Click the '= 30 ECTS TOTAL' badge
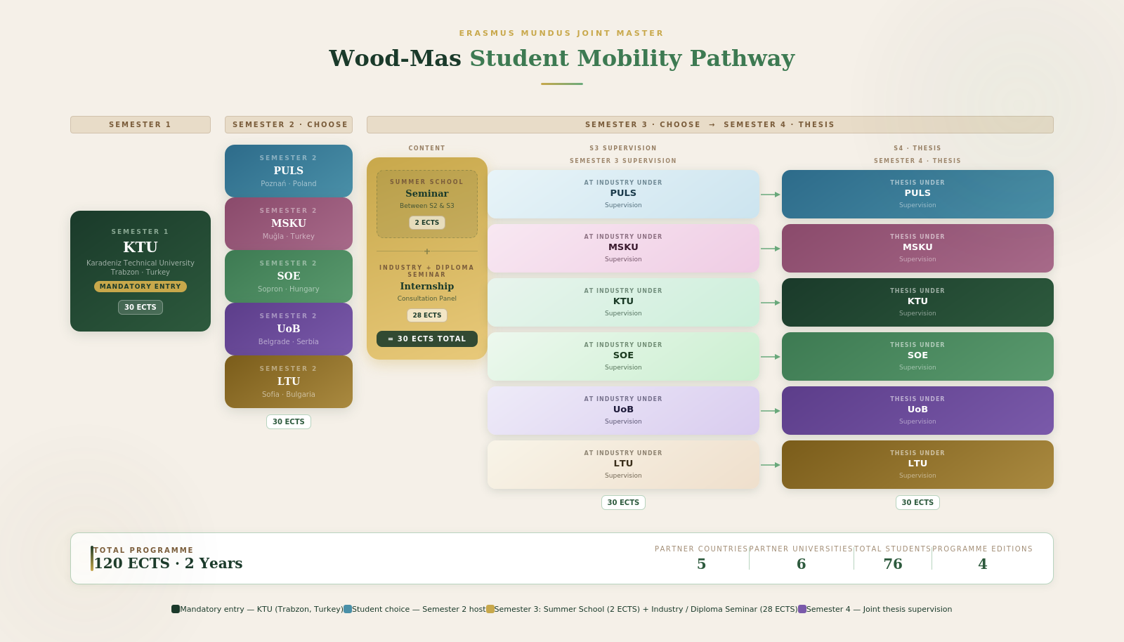Screen dimensions: 1124x642 [427, 339]
